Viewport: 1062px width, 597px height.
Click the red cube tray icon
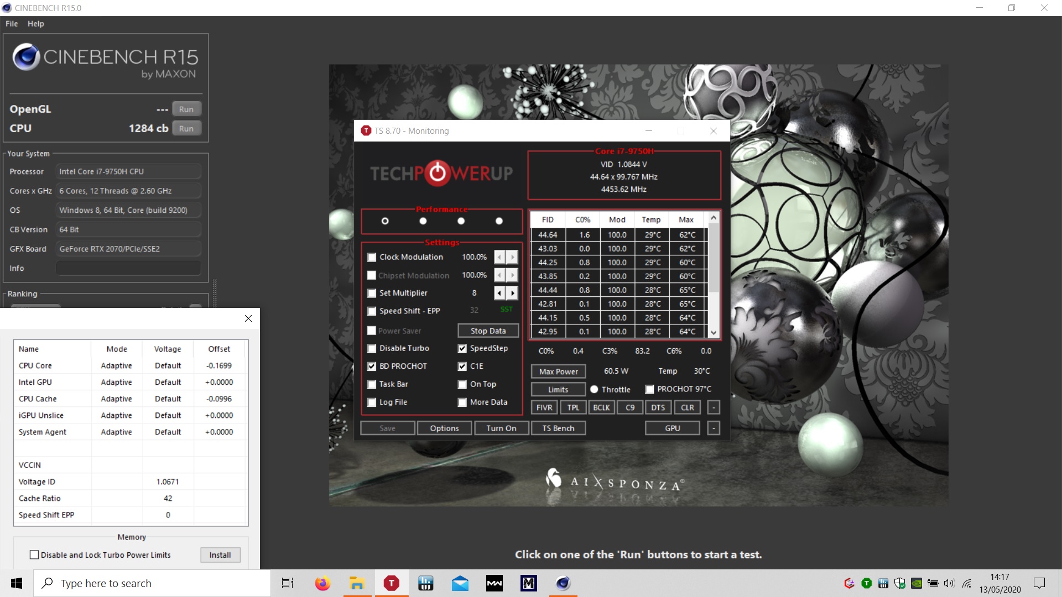coord(850,583)
